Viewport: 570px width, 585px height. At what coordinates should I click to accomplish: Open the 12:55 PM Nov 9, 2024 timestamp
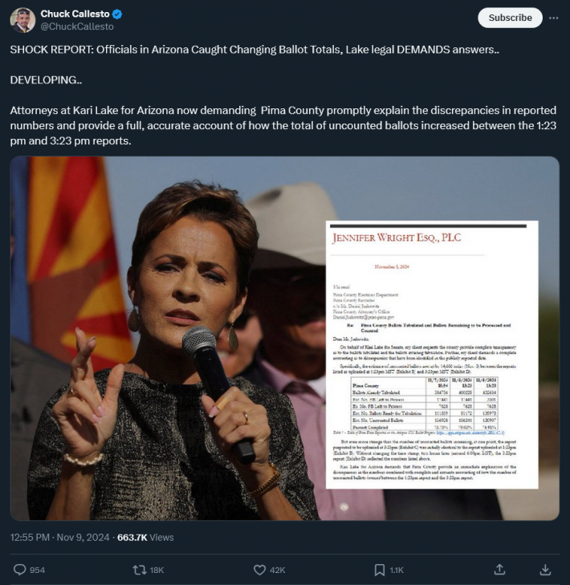59,537
